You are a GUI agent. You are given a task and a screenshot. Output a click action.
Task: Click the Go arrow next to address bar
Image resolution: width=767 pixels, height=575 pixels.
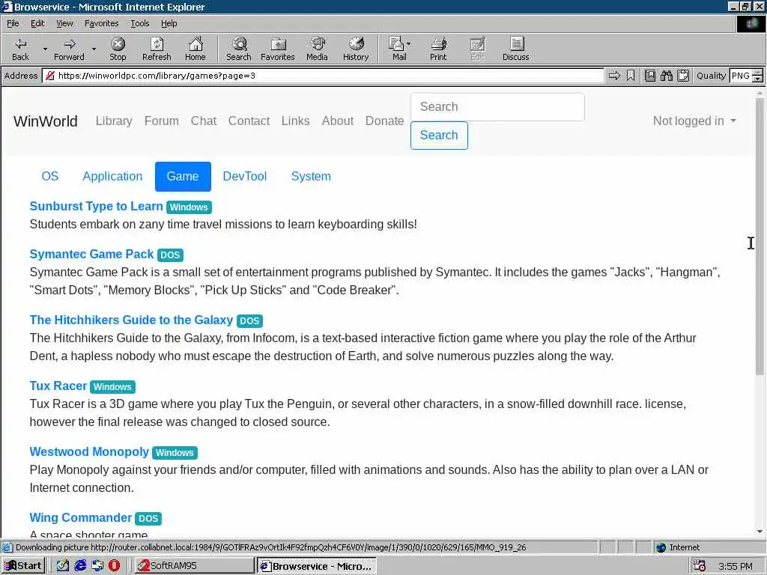(x=614, y=76)
